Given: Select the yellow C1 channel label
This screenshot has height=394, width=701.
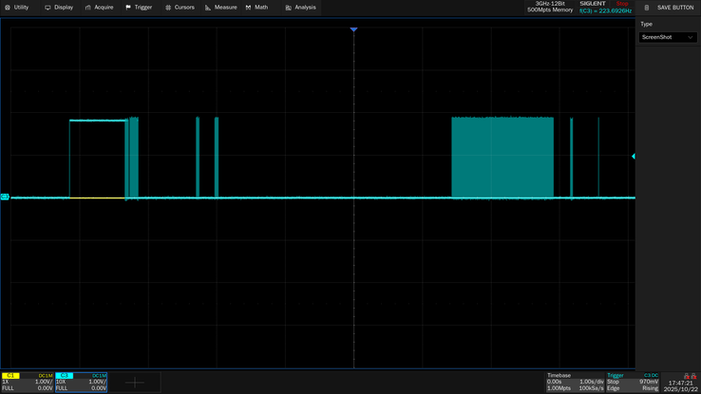Looking at the screenshot, I should (10, 376).
